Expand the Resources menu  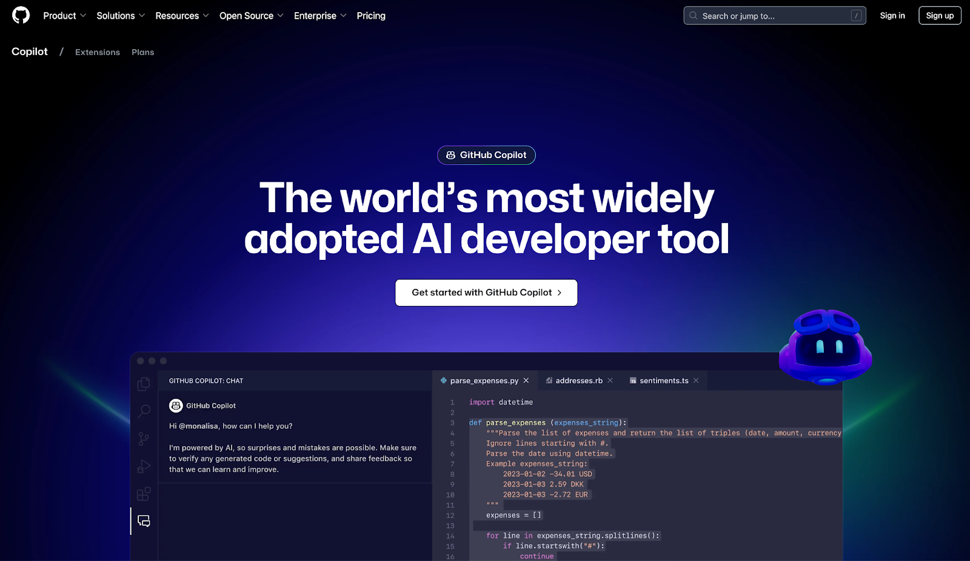182,16
